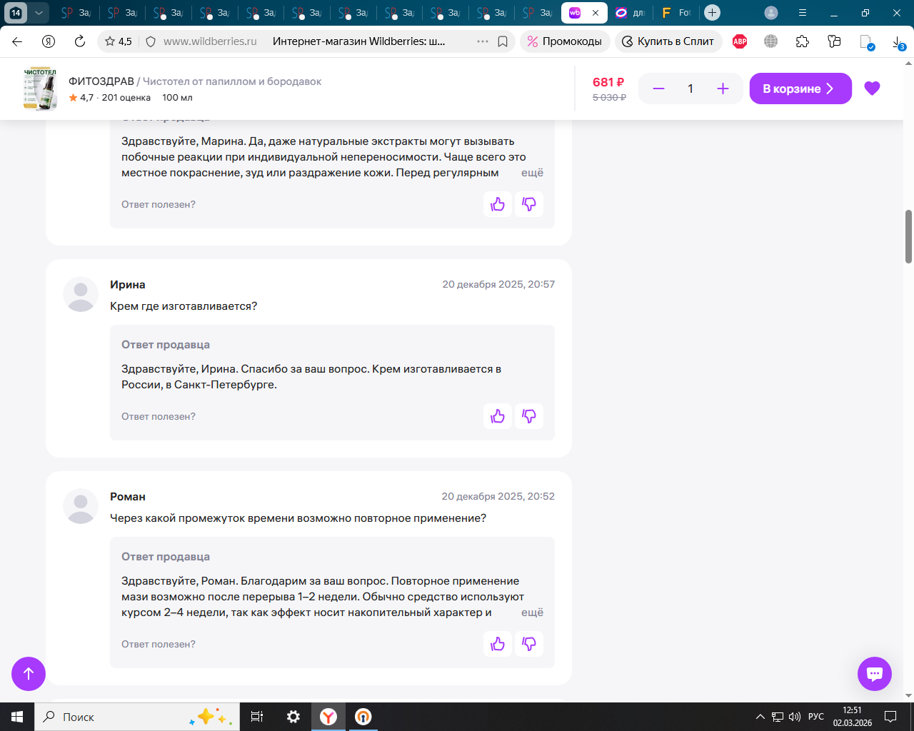
Task: Switch the РУС keyboard language
Action: pos(816,717)
